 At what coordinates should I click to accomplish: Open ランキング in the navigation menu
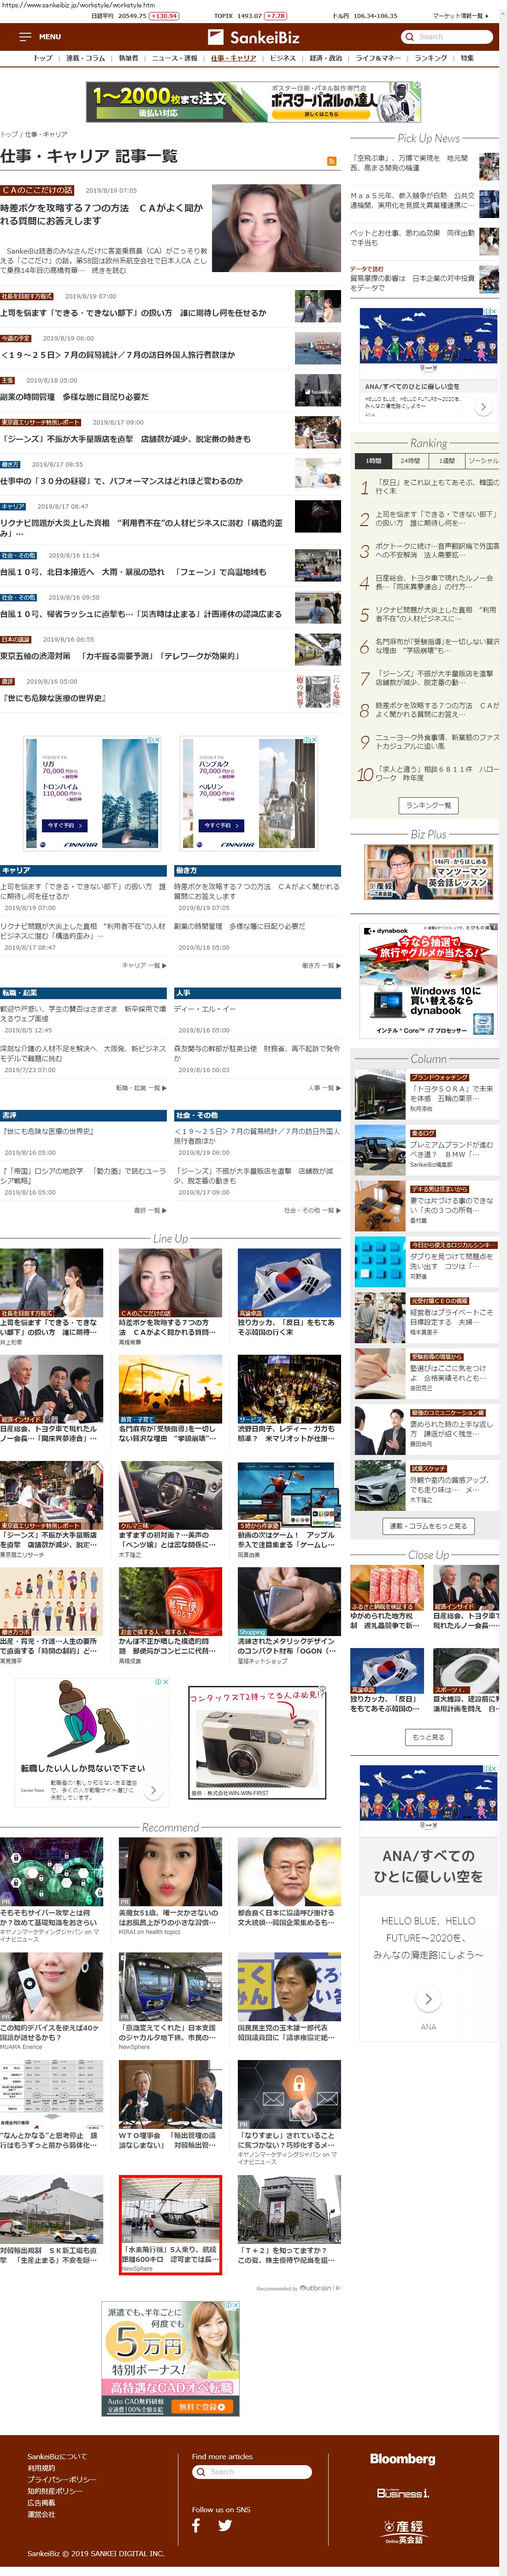[430, 59]
